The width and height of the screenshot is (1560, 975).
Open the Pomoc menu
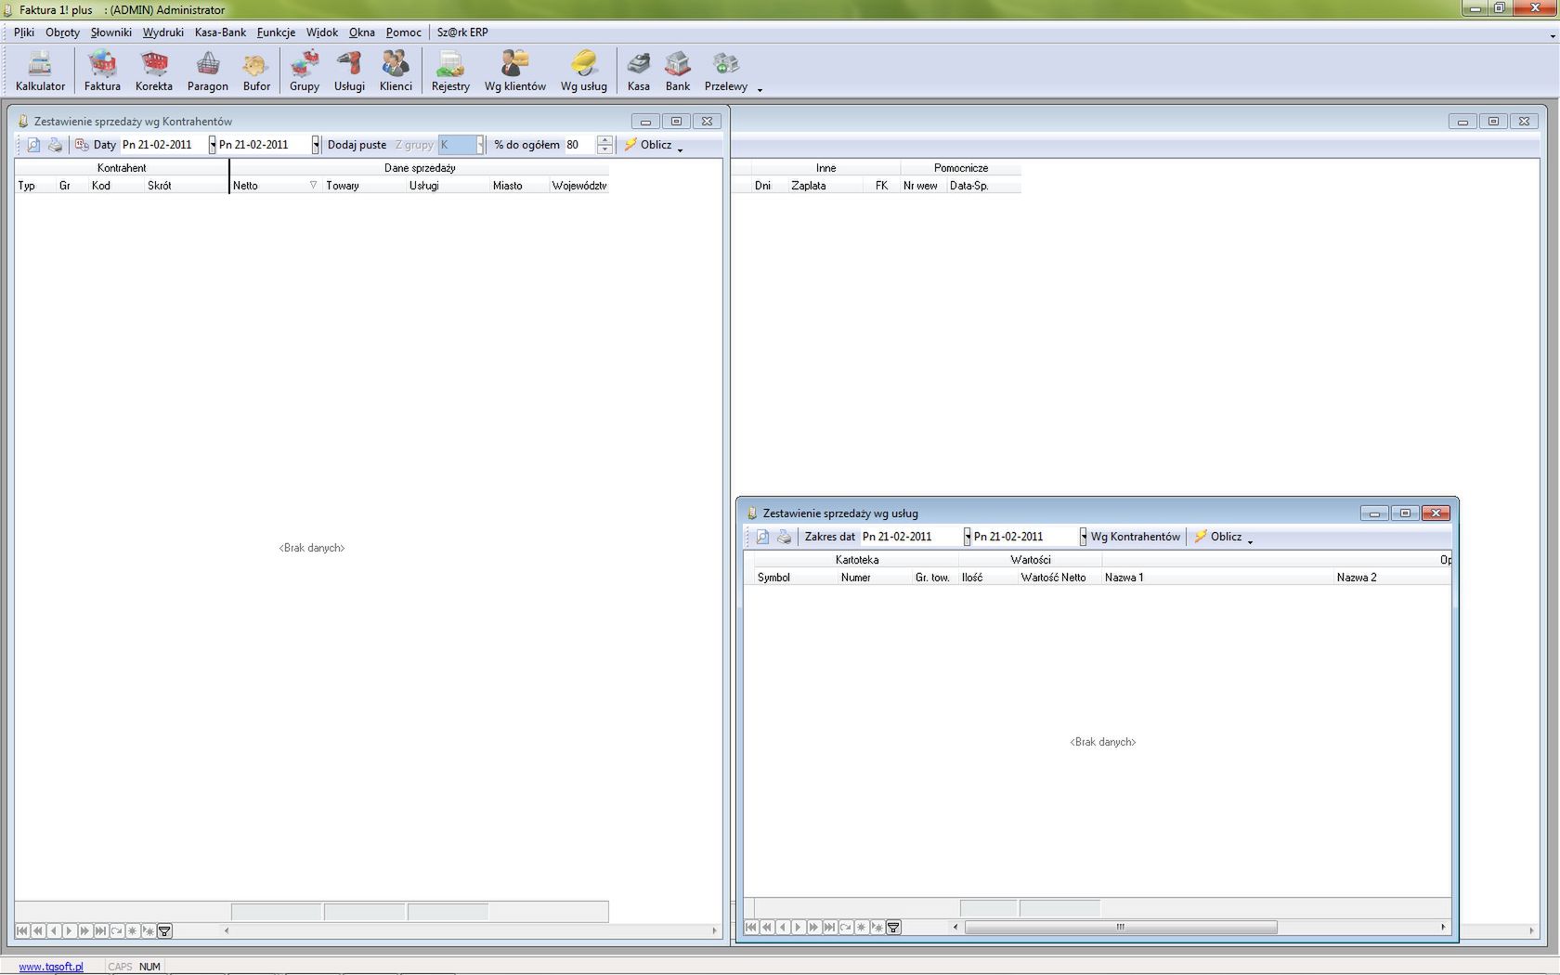404,32
